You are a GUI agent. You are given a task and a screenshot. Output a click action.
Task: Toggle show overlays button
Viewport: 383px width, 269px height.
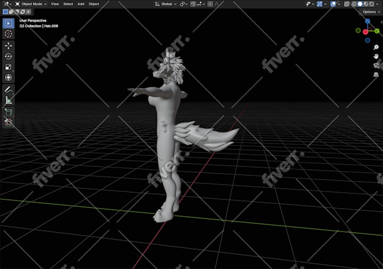pyautogui.click(x=333, y=4)
